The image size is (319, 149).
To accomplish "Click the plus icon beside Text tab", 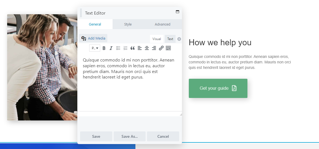I will coord(179,39).
